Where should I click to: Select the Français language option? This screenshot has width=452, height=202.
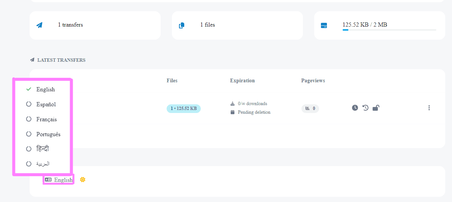click(46, 119)
